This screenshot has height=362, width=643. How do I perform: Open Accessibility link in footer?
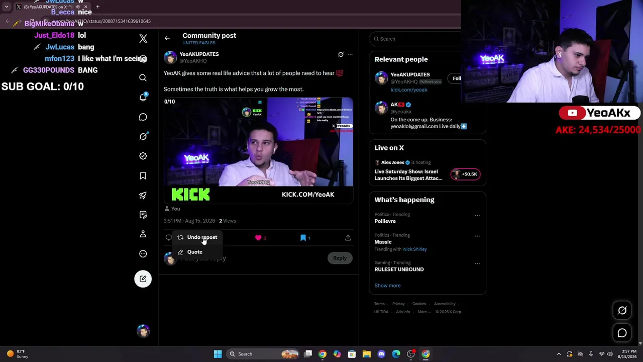[445, 304]
